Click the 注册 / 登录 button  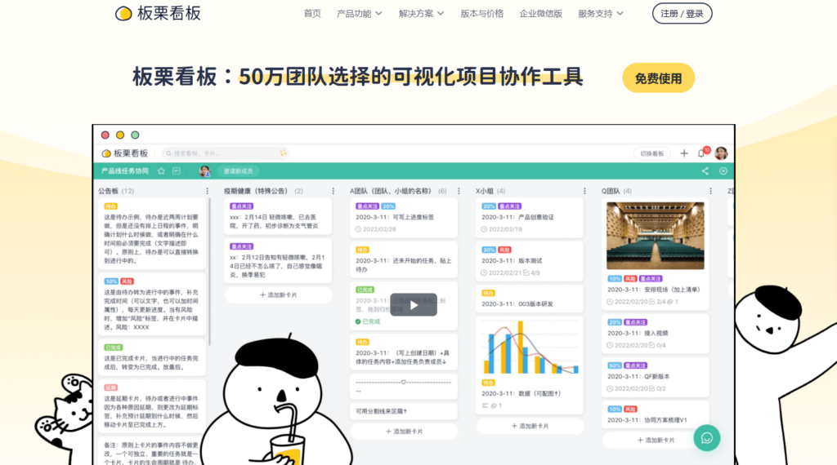coord(683,13)
